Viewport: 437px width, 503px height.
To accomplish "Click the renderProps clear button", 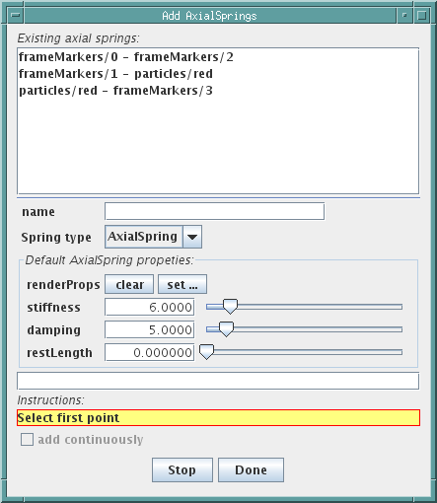I will click(x=129, y=284).
